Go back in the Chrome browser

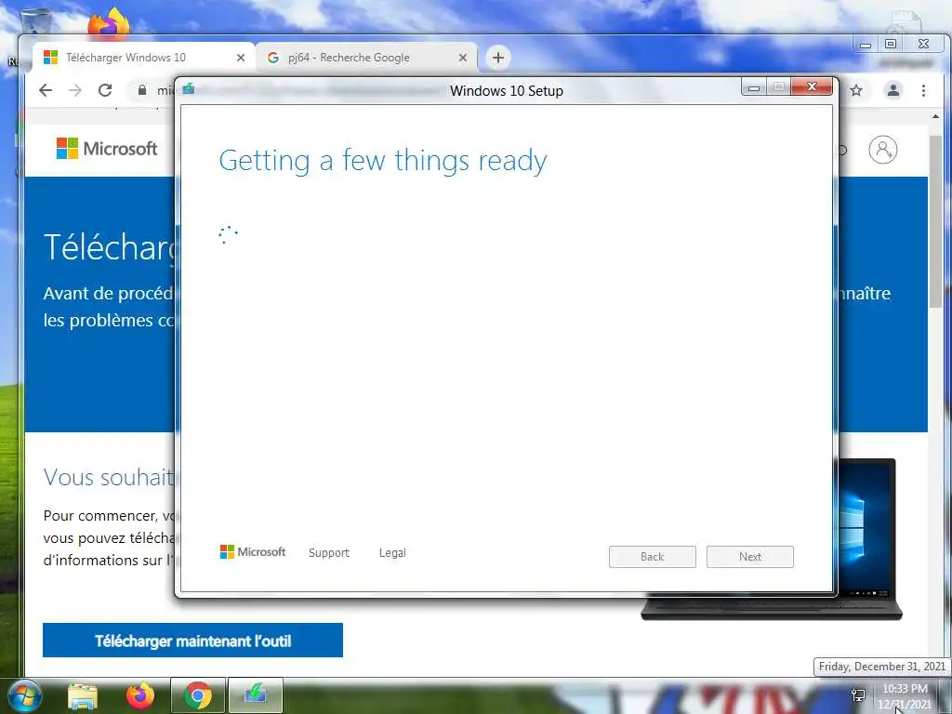tap(46, 90)
